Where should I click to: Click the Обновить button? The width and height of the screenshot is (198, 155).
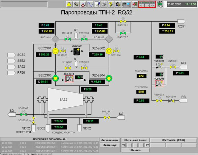[136, 150]
